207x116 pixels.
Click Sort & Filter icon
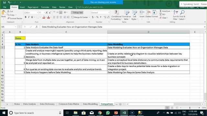pyautogui.click(x=176, y=13)
